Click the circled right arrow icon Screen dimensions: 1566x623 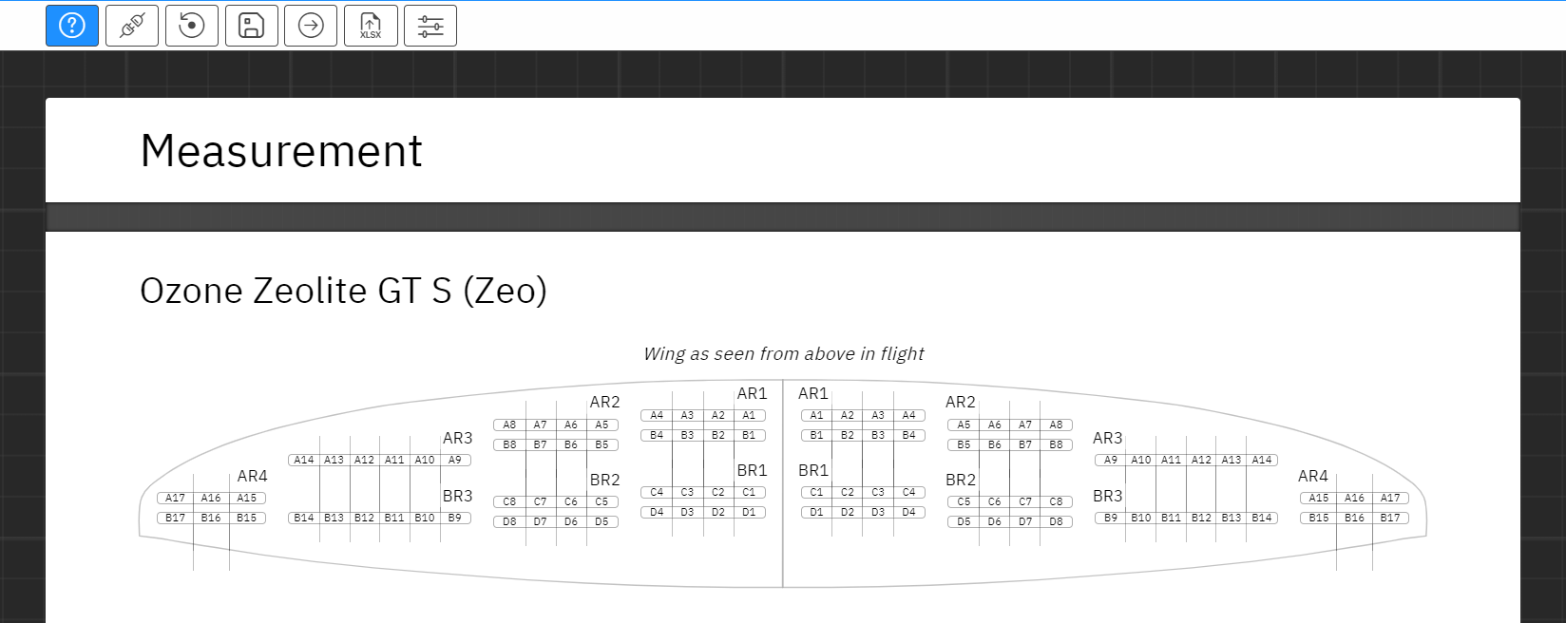pyautogui.click(x=311, y=26)
